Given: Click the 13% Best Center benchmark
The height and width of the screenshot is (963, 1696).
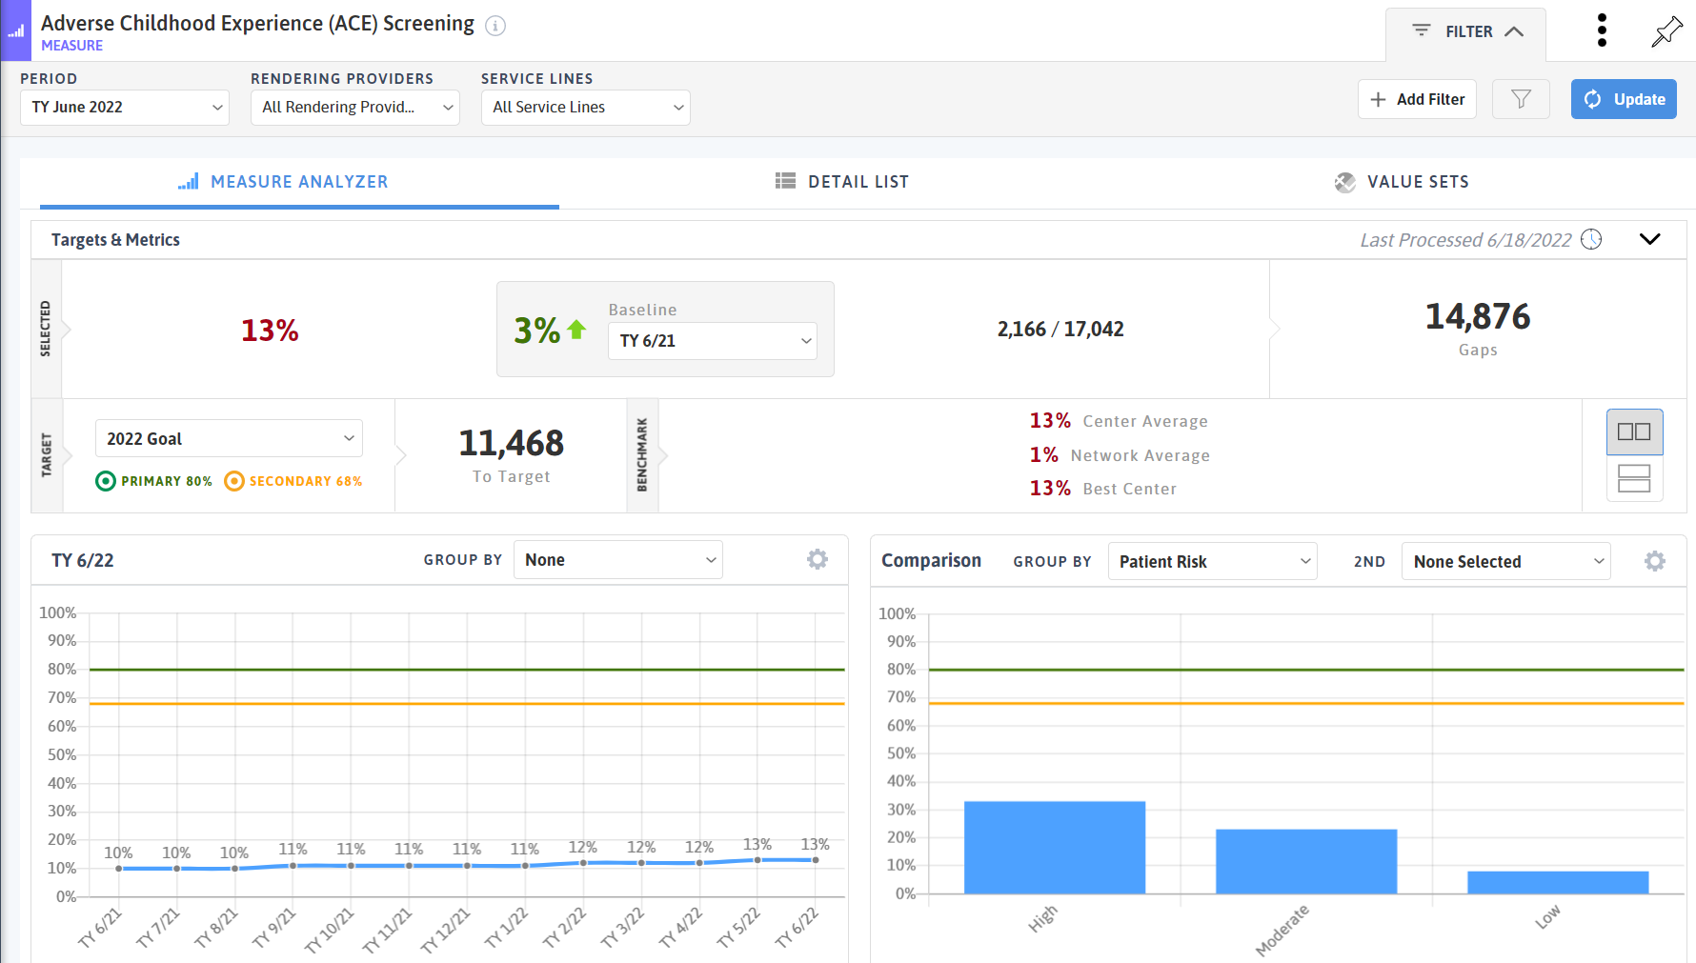Looking at the screenshot, I should [1102, 489].
